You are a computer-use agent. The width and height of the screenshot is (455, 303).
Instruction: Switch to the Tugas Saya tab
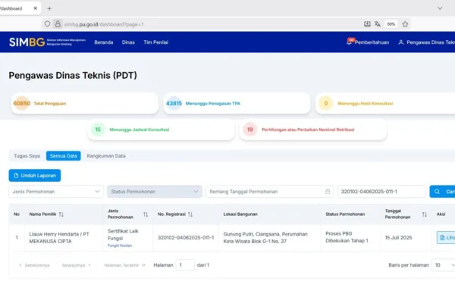coord(28,155)
